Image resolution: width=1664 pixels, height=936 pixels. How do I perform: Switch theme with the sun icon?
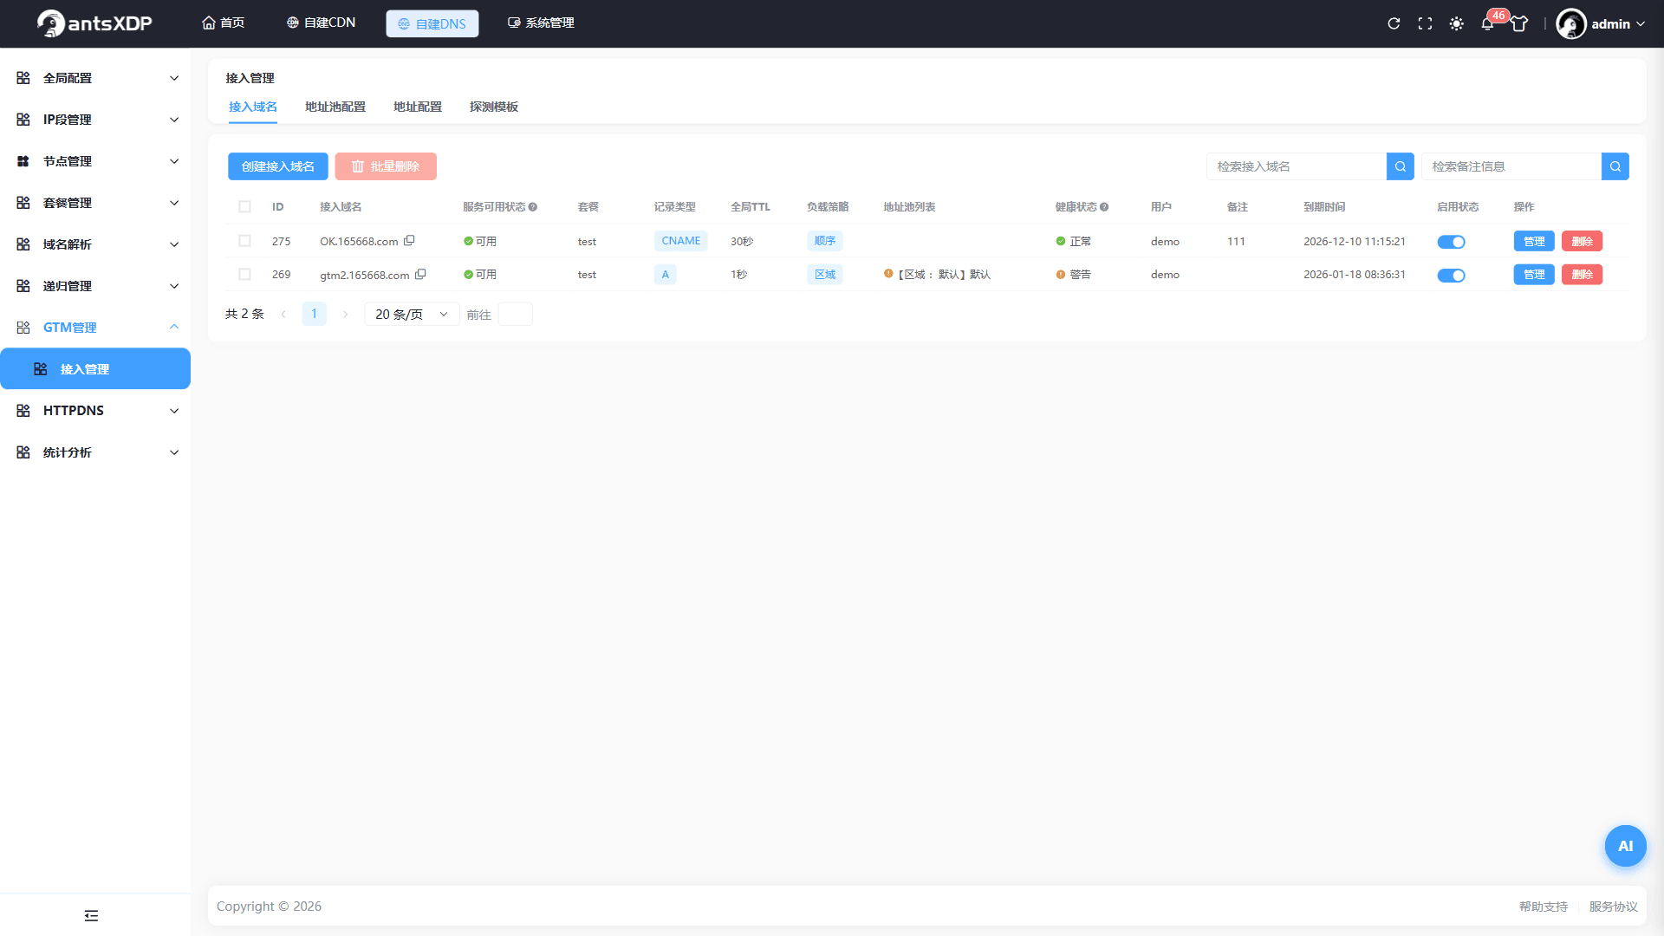[x=1457, y=23]
